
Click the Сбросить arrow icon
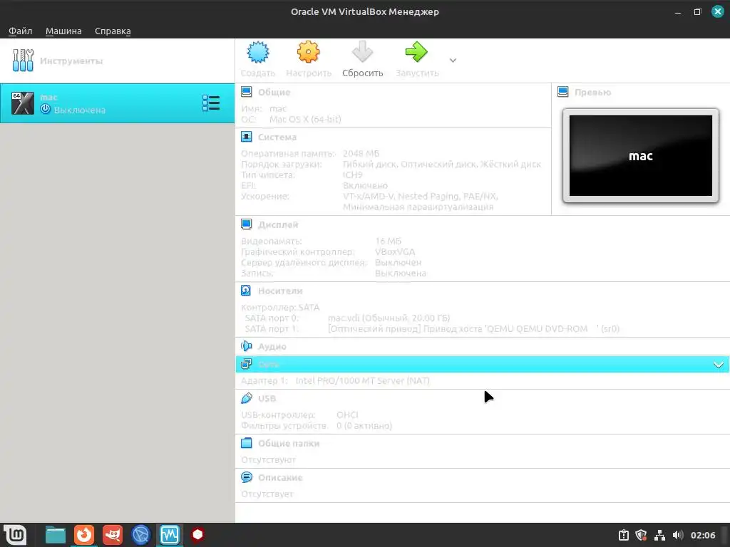[x=362, y=51]
